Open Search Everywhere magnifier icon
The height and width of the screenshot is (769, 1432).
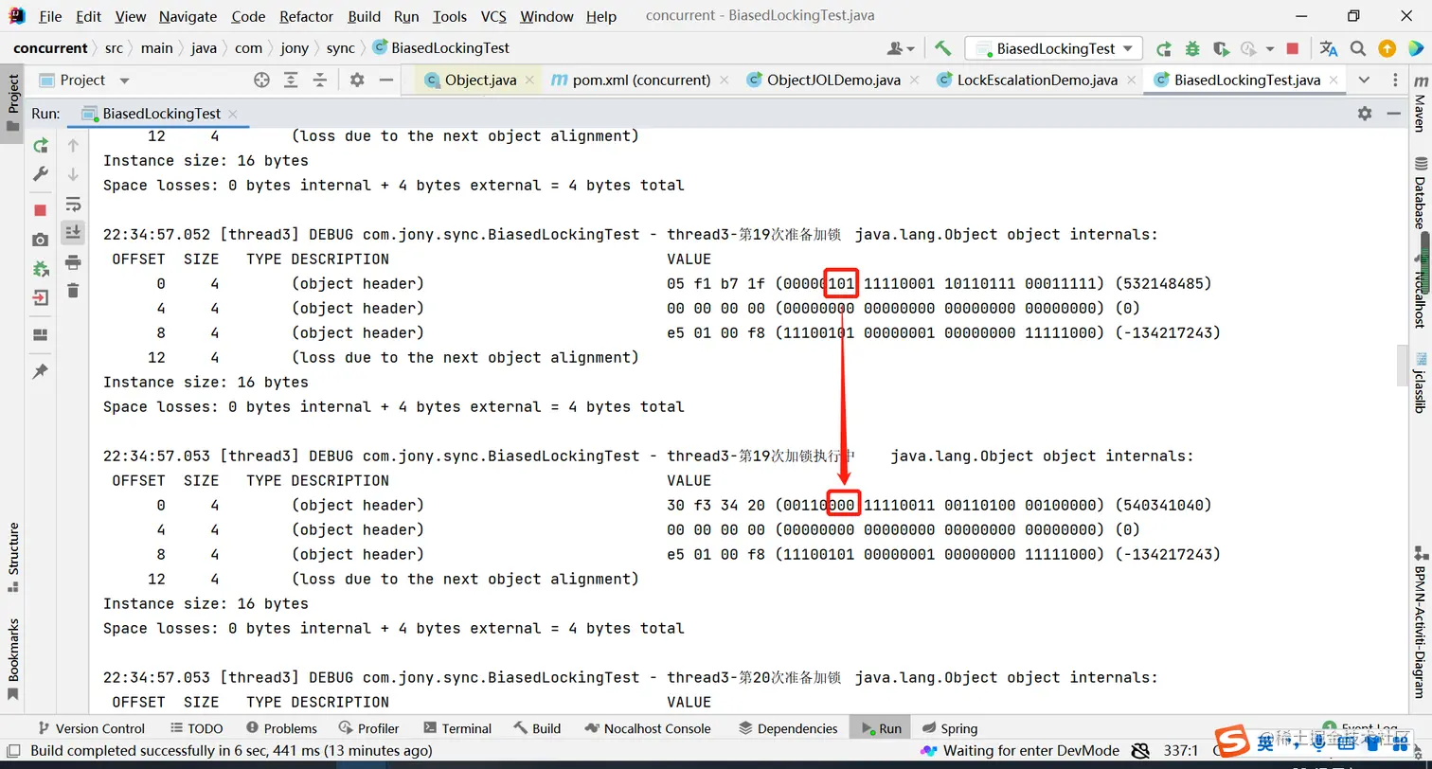[1358, 48]
